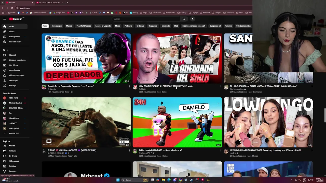Open the Redes bookmarks folder
Image resolution: width=326 pixels, height=183 pixels.
[12, 13]
